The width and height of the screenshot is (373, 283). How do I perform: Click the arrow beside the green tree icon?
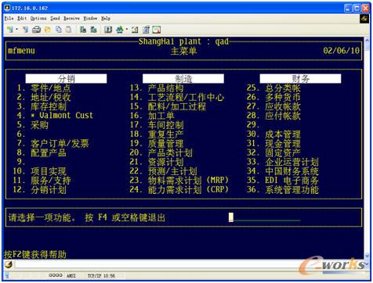coord(127,30)
